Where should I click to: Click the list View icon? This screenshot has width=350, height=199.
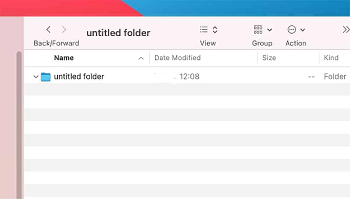[204, 30]
